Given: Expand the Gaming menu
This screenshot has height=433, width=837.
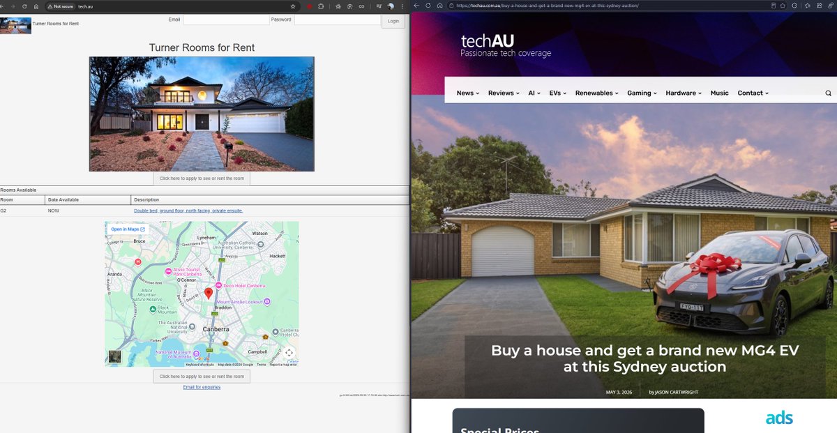Looking at the screenshot, I should [642, 93].
